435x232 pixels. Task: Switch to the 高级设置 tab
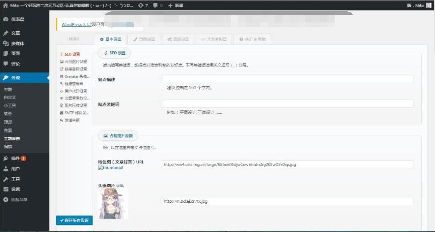pos(178,39)
